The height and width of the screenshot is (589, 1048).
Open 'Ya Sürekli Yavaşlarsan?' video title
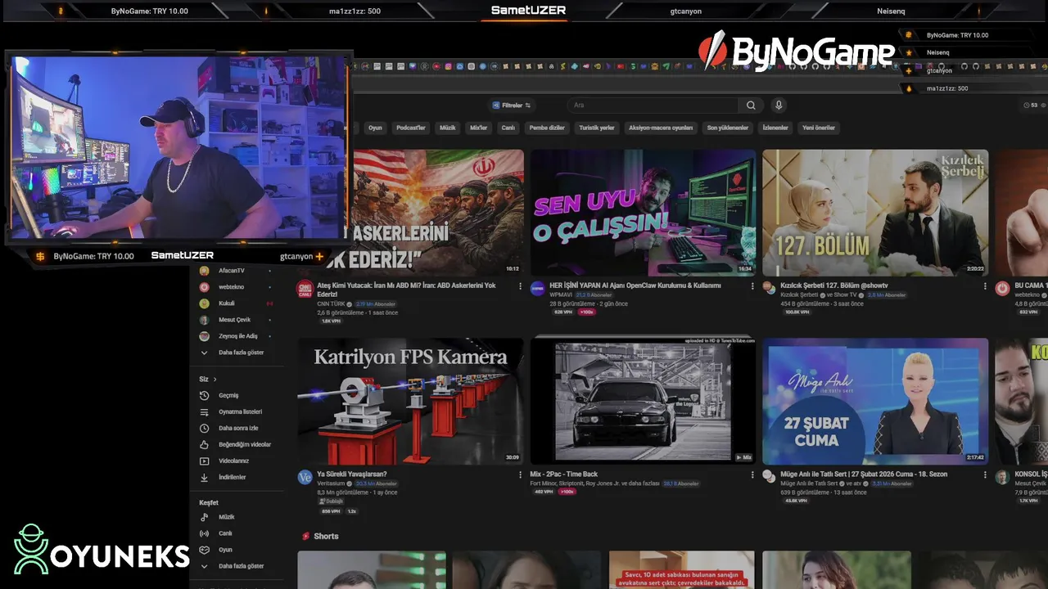(352, 474)
